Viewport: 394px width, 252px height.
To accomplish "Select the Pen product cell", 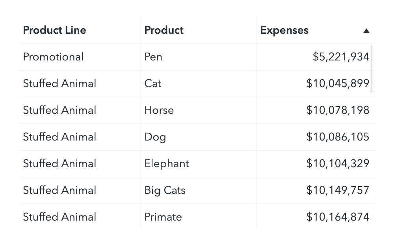I will (x=153, y=57).
